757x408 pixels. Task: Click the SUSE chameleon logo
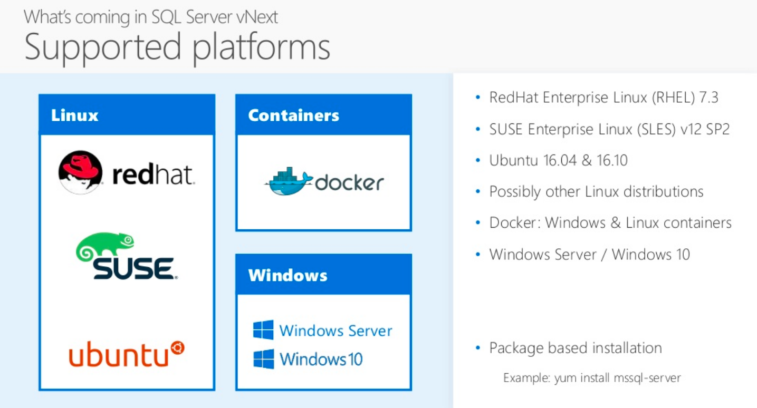coord(127,256)
